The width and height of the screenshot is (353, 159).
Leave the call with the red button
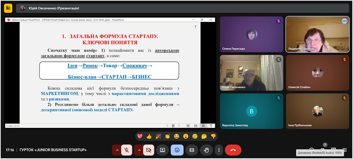233,150
